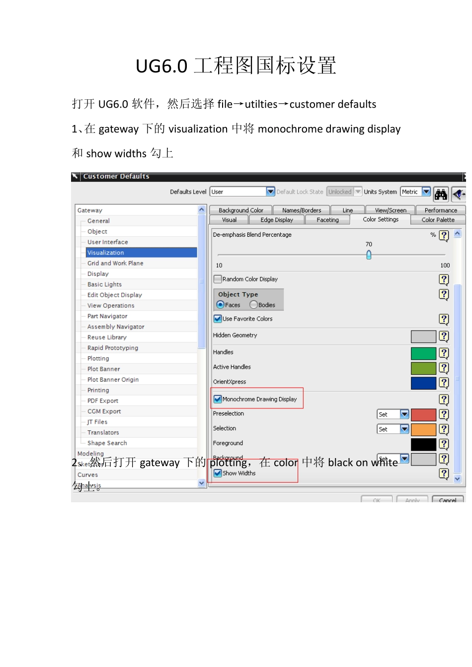Open help icon for Object Type
This screenshot has width=472, height=667.
tap(444, 295)
